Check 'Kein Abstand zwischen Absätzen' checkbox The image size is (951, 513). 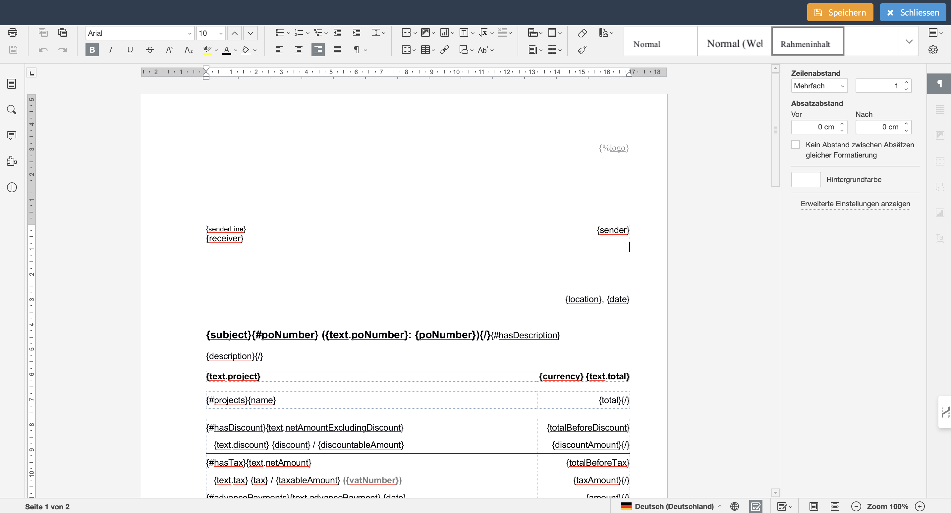coord(796,145)
